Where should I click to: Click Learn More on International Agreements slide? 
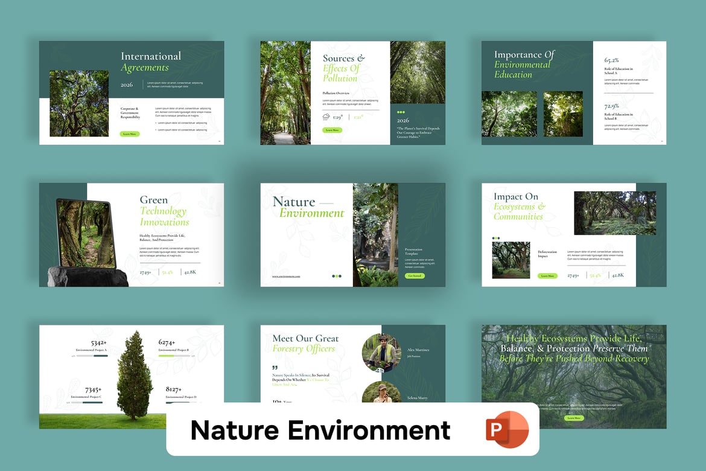(x=130, y=134)
